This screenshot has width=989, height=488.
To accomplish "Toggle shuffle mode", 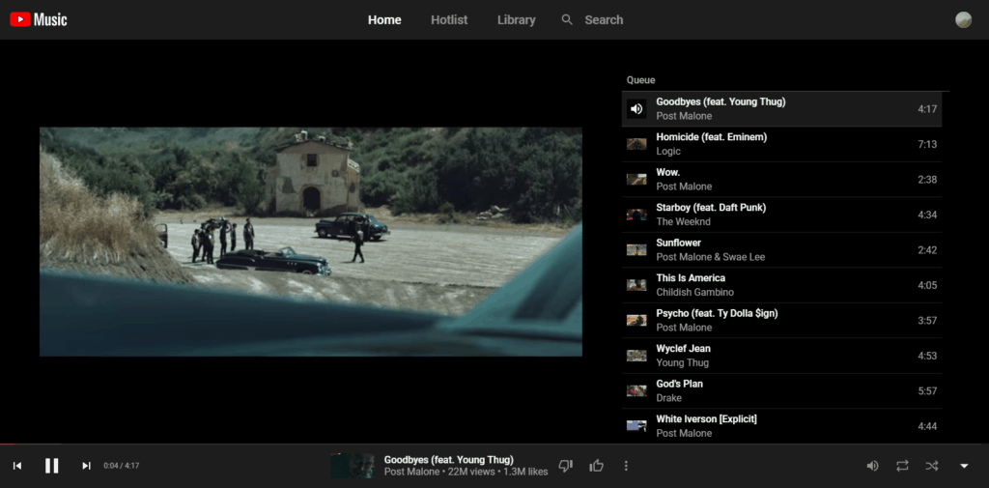I will 932,466.
